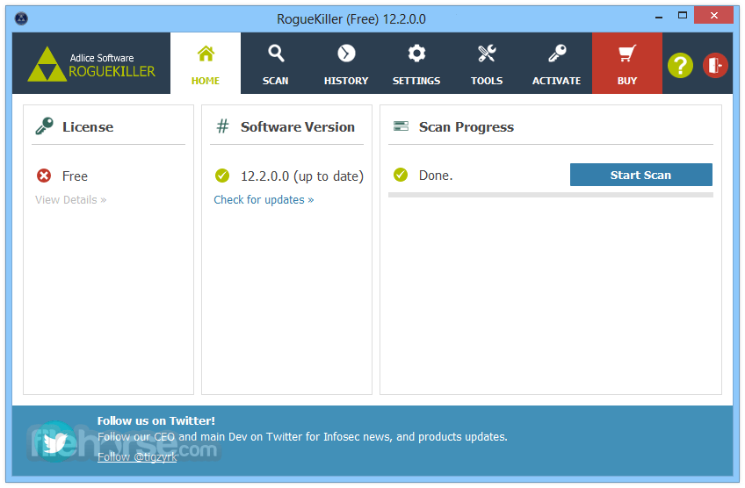Follow @tigzyrk on Twitter link
The image size is (745, 488).
(137, 456)
